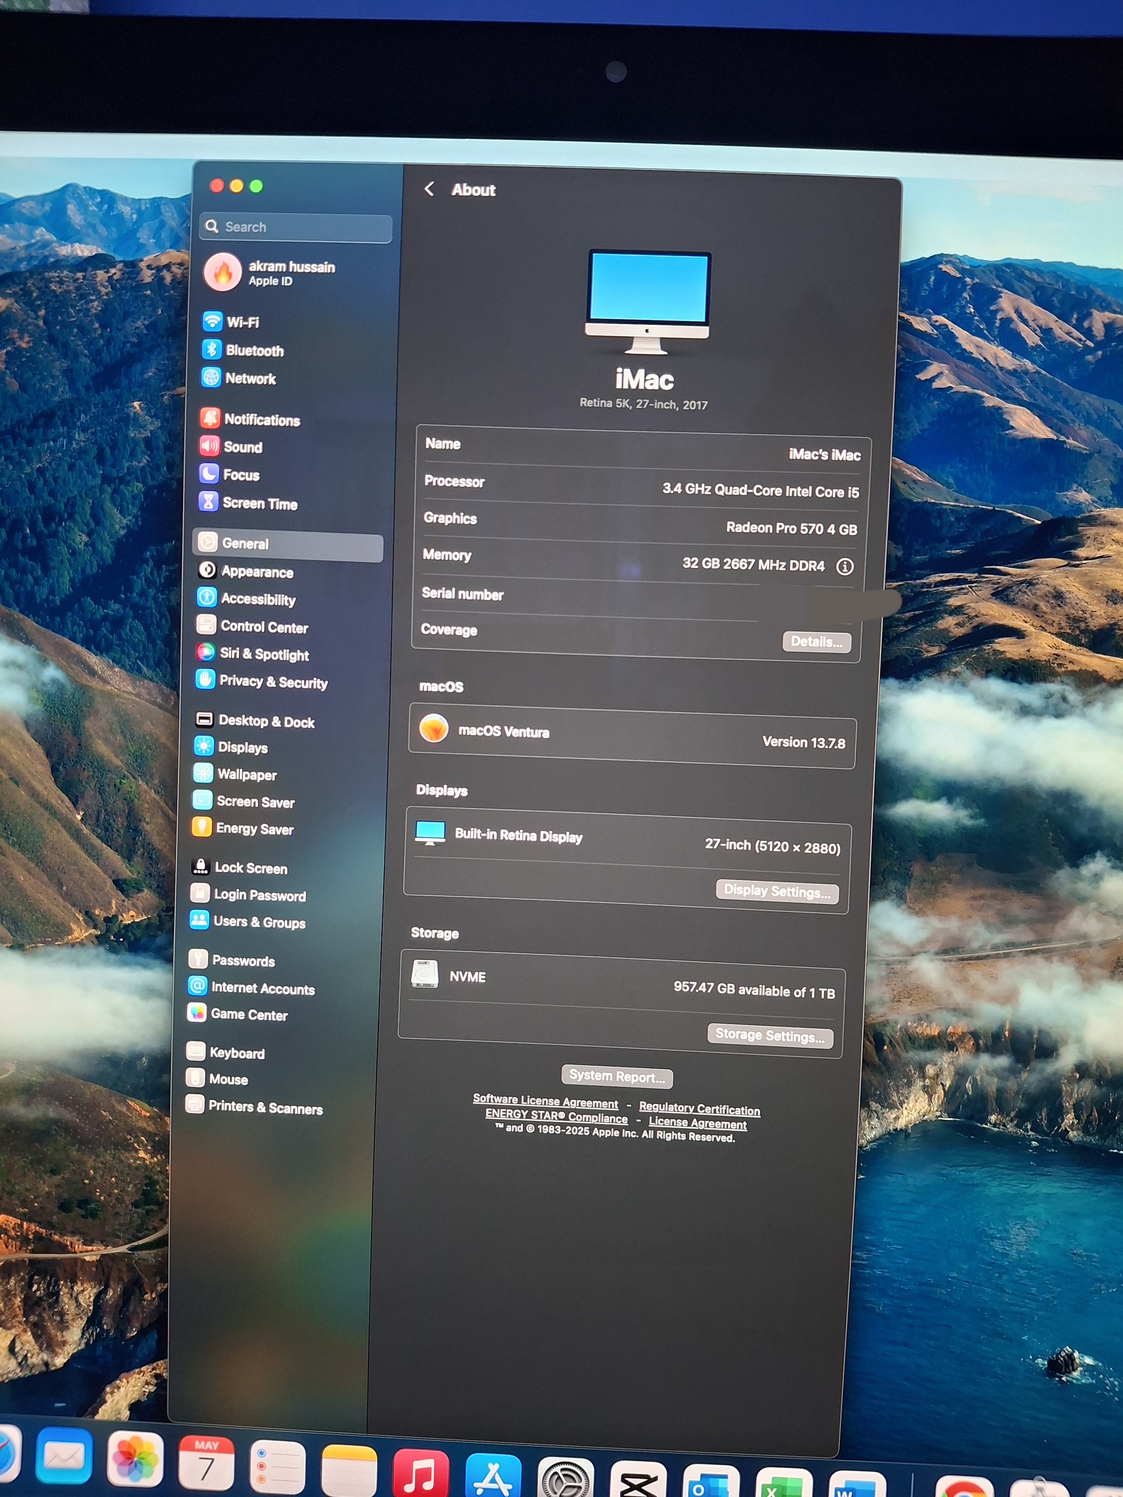Go to Sound settings
This screenshot has width=1123, height=1497.
pos(230,447)
